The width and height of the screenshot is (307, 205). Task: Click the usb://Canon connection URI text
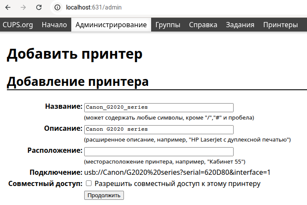[x=177, y=173]
